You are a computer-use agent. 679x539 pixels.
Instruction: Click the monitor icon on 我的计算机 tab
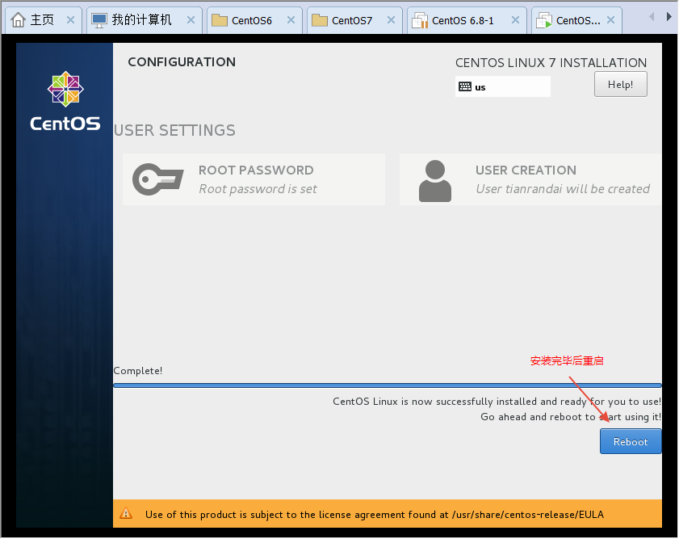pos(99,20)
